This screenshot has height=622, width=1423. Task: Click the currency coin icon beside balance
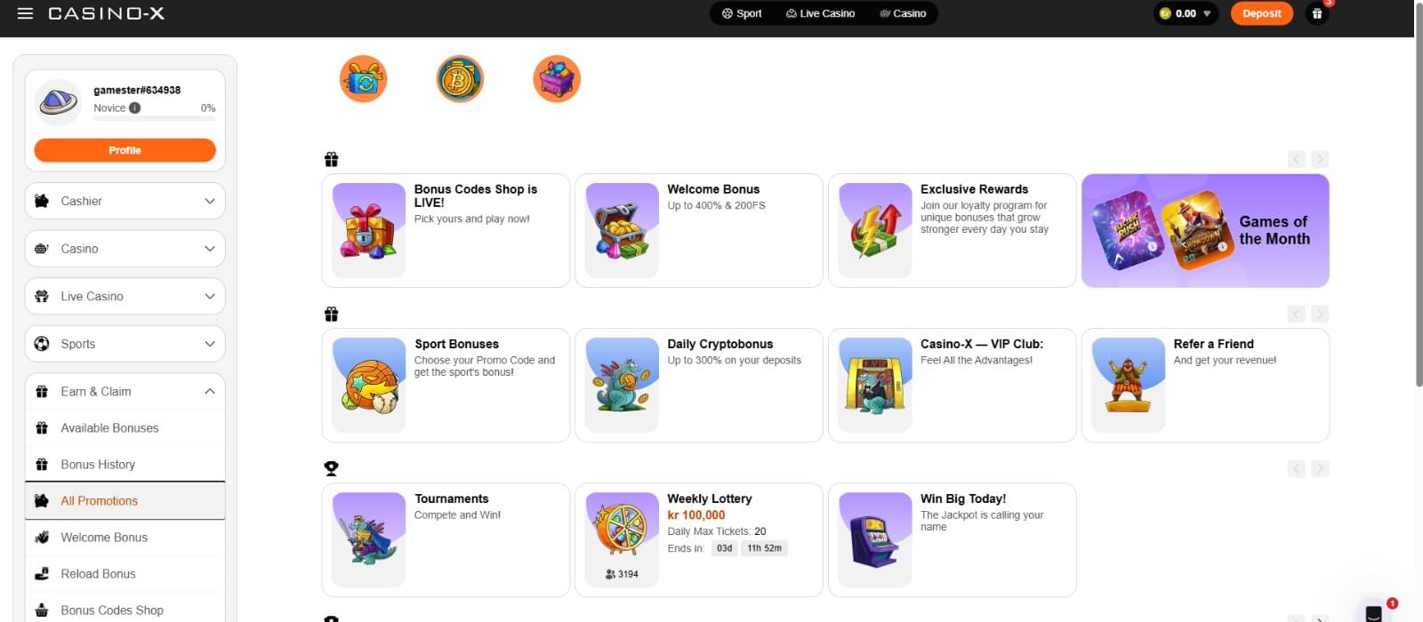pyautogui.click(x=1165, y=13)
